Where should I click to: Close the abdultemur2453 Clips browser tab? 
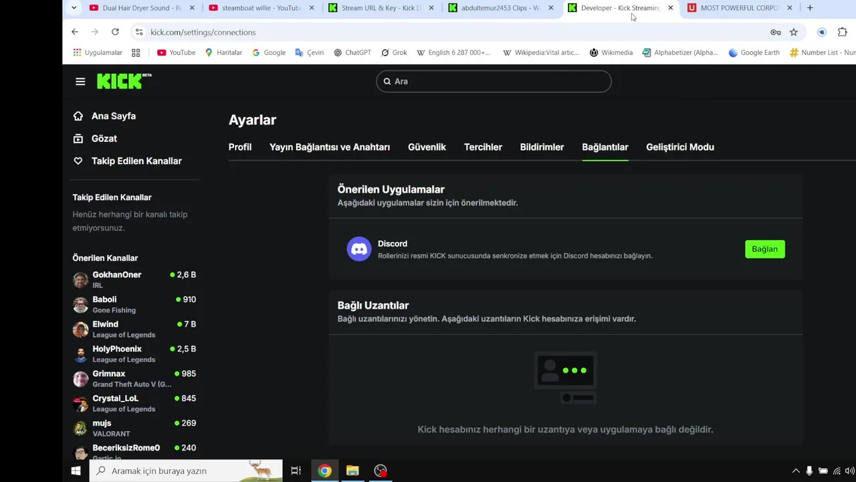click(x=551, y=8)
